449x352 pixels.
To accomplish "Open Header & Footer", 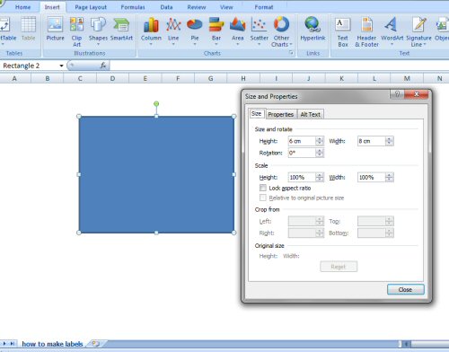I will [366, 31].
